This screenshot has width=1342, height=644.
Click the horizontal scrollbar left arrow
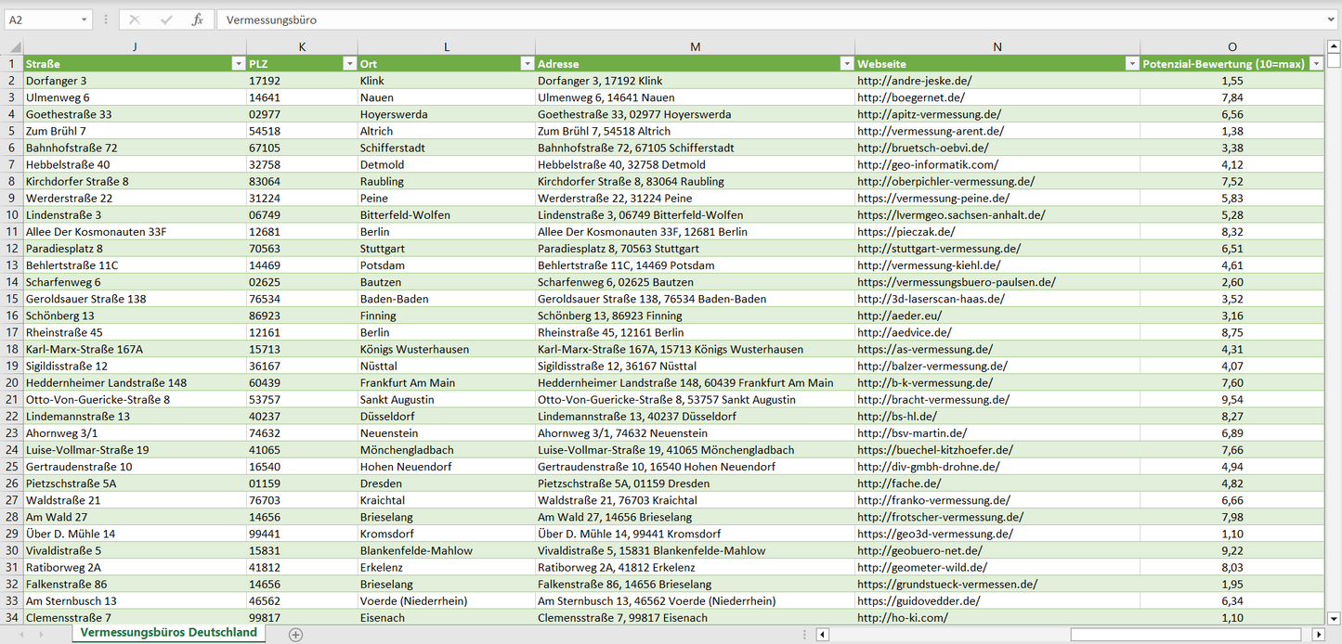click(822, 635)
